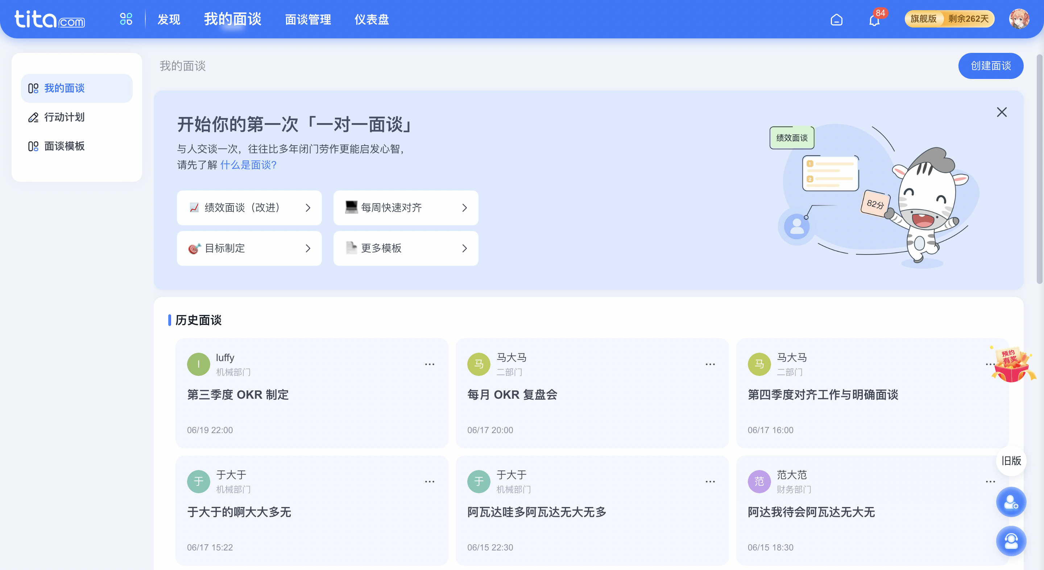
Task: Expand 每周快速对齐 template arrow
Action: coord(464,208)
